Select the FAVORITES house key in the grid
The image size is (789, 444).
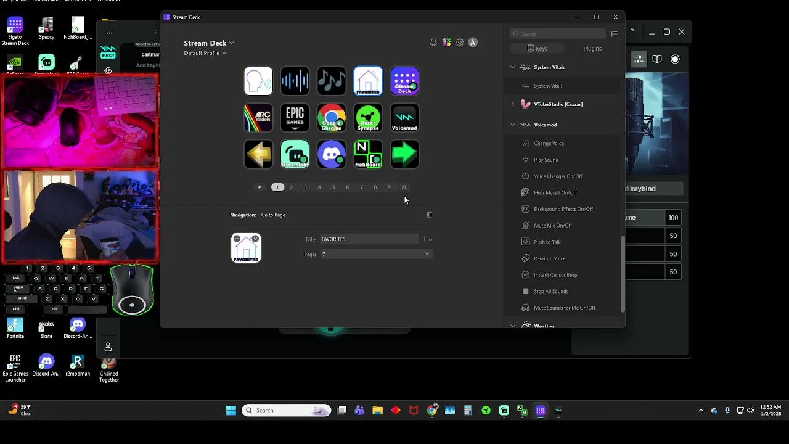point(368,81)
